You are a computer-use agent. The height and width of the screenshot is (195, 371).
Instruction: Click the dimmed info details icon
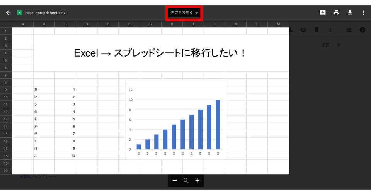coord(362,30)
